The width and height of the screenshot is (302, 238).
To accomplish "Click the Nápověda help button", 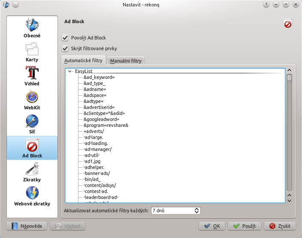I will click(x=27, y=226).
